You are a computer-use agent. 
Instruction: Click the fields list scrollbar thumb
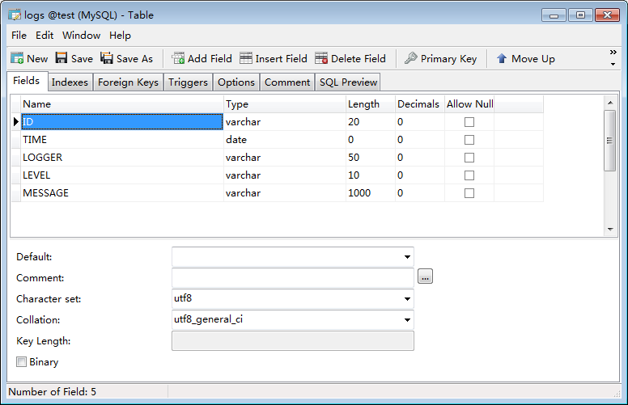click(610, 141)
